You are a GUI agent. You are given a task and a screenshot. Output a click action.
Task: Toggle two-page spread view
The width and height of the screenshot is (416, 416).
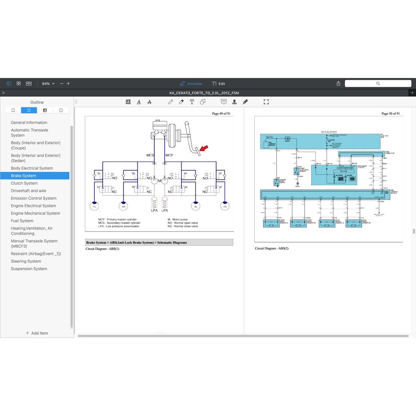(x=29, y=84)
